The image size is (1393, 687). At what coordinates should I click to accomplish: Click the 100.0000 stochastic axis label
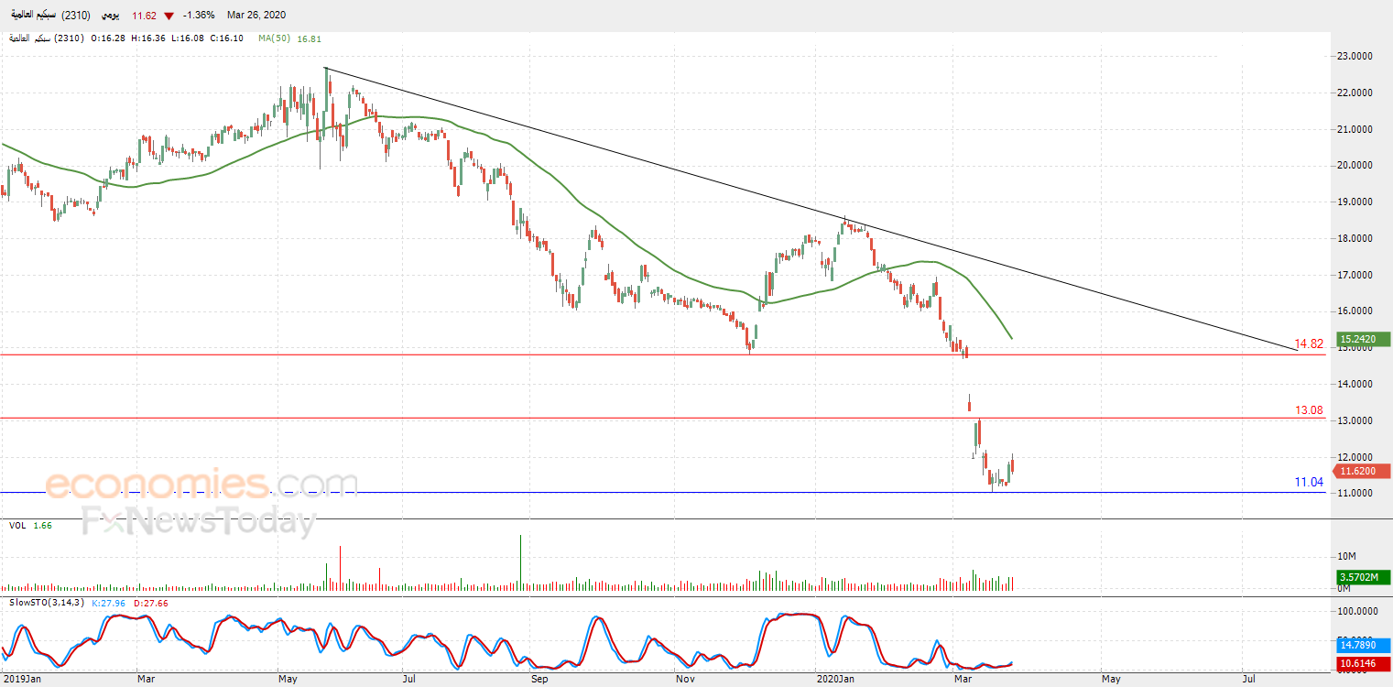tap(1358, 611)
